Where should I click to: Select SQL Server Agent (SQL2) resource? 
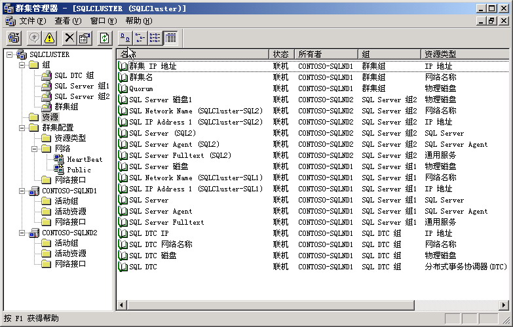click(x=174, y=144)
